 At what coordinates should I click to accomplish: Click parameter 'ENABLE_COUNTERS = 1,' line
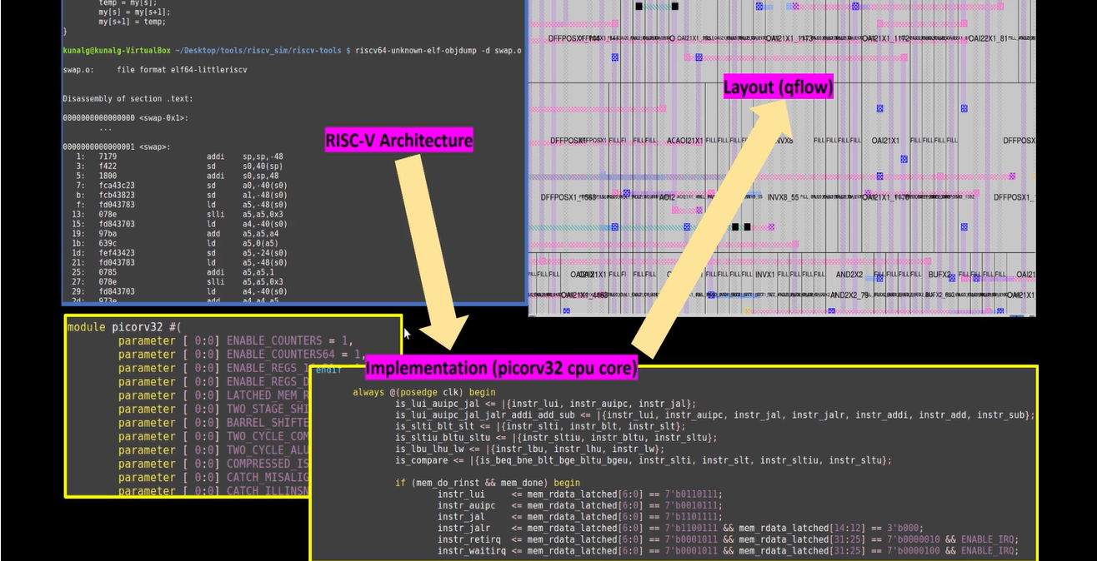[x=236, y=340]
